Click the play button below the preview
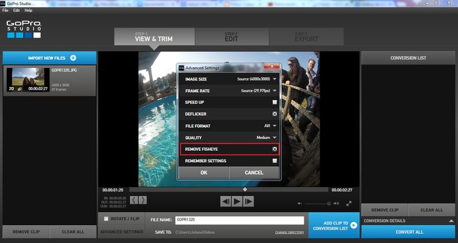458x243 pixels. 237,202
